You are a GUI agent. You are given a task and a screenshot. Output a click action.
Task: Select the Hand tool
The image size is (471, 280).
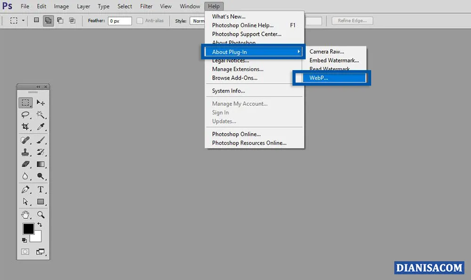click(x=25, y=215)
